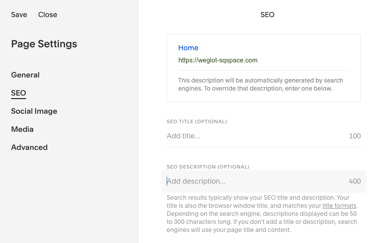Click the SEO title character counter 100

354,136
